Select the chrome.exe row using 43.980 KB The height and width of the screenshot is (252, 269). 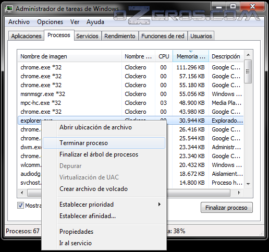point(130,112)
